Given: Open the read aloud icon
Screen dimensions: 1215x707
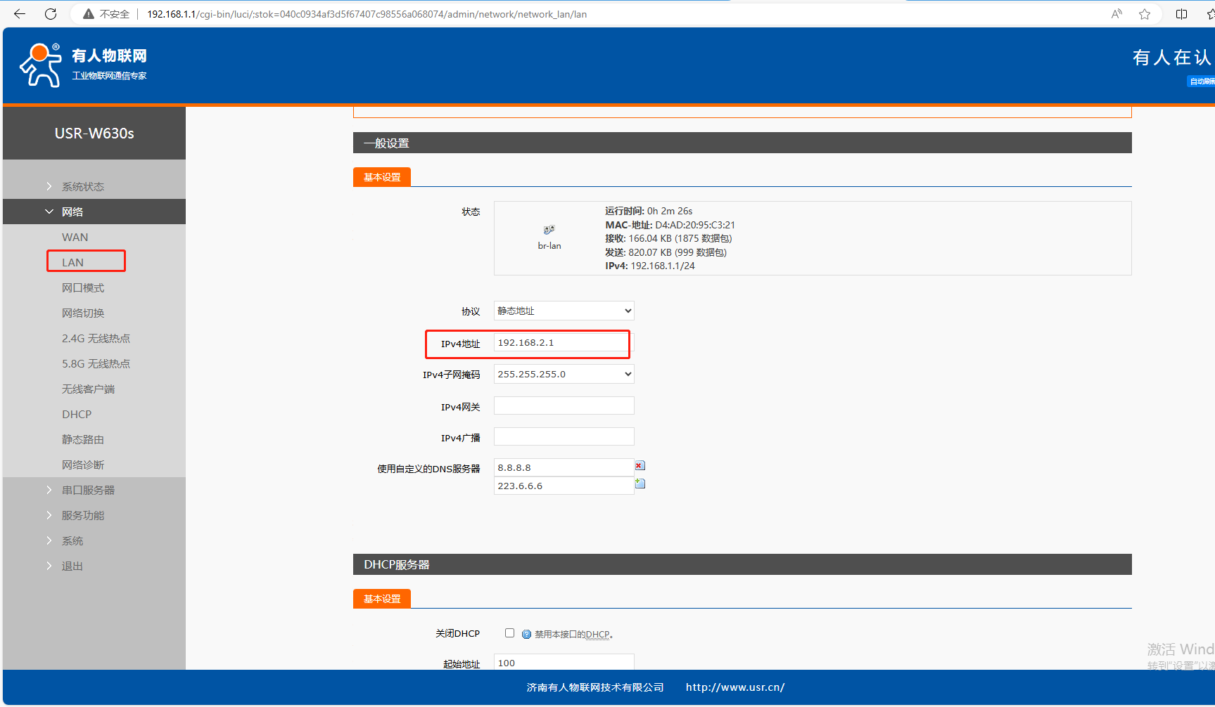Looking at the screenshot, I should click(x=1117, y=14).
